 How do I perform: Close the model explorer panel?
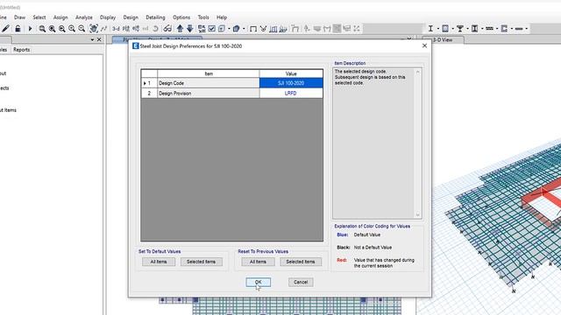[99, 39]
